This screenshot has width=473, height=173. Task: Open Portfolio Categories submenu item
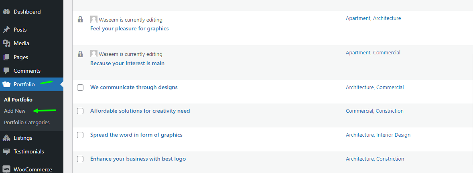tap(27, 122)
